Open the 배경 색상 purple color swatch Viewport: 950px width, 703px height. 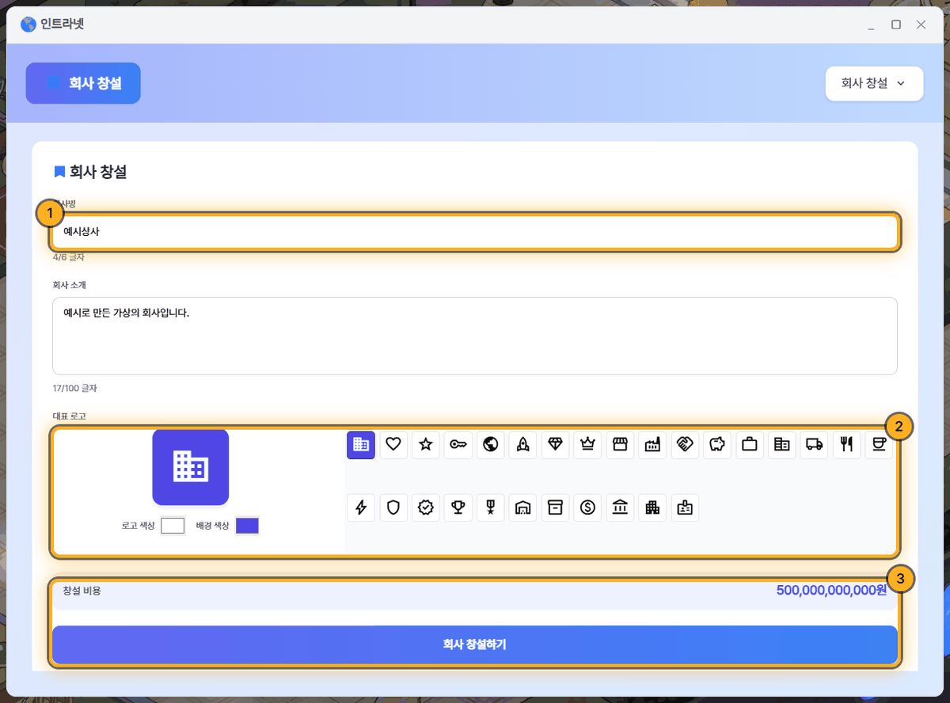(x=247, y=526)
